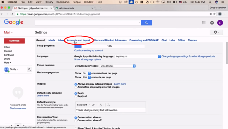Click the browser address bar URL
The height and width of the screenshot is (129, 228).
(x=60, y=14)
